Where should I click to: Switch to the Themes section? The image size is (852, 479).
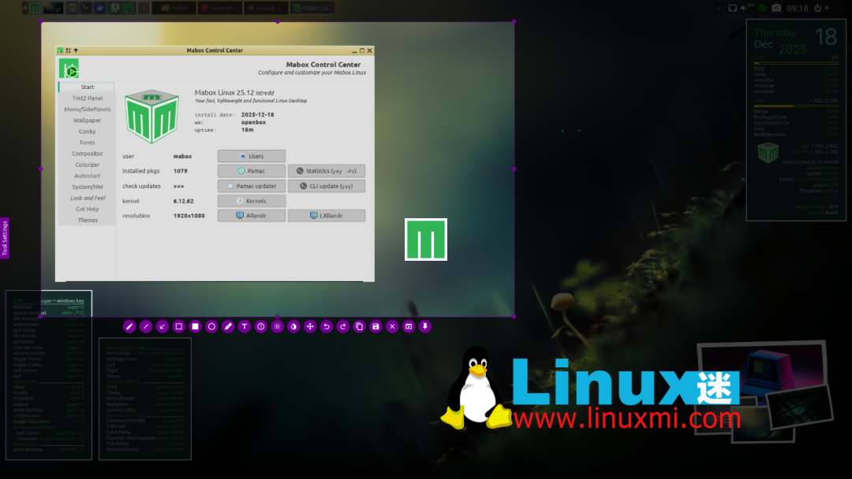click(86, 220)
